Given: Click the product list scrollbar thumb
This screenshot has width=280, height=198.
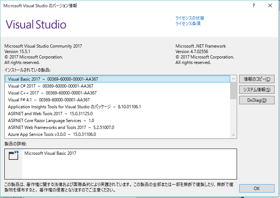Looking at the screenshot, I should point(233,90).
